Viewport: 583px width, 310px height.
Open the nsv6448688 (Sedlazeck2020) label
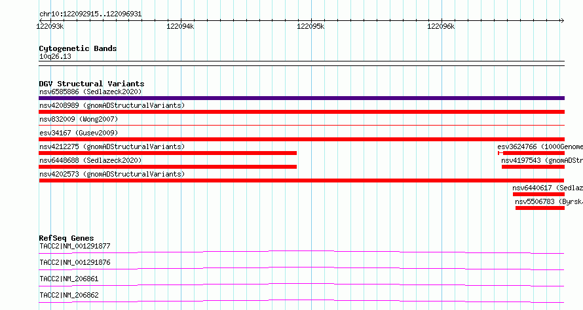coord(90,160)
